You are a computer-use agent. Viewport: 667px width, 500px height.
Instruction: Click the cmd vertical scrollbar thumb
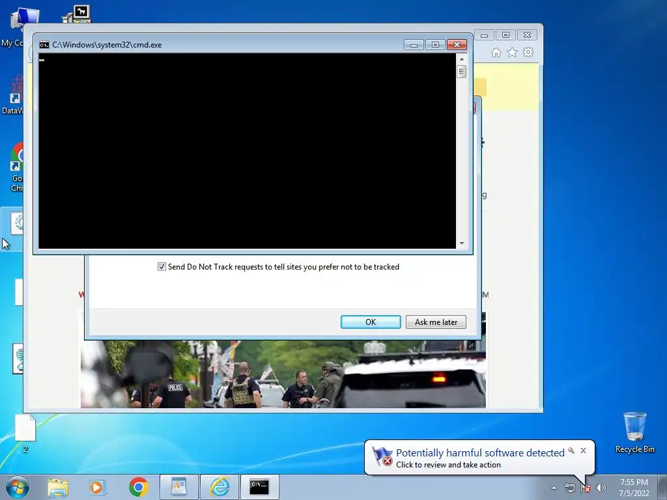462,72
